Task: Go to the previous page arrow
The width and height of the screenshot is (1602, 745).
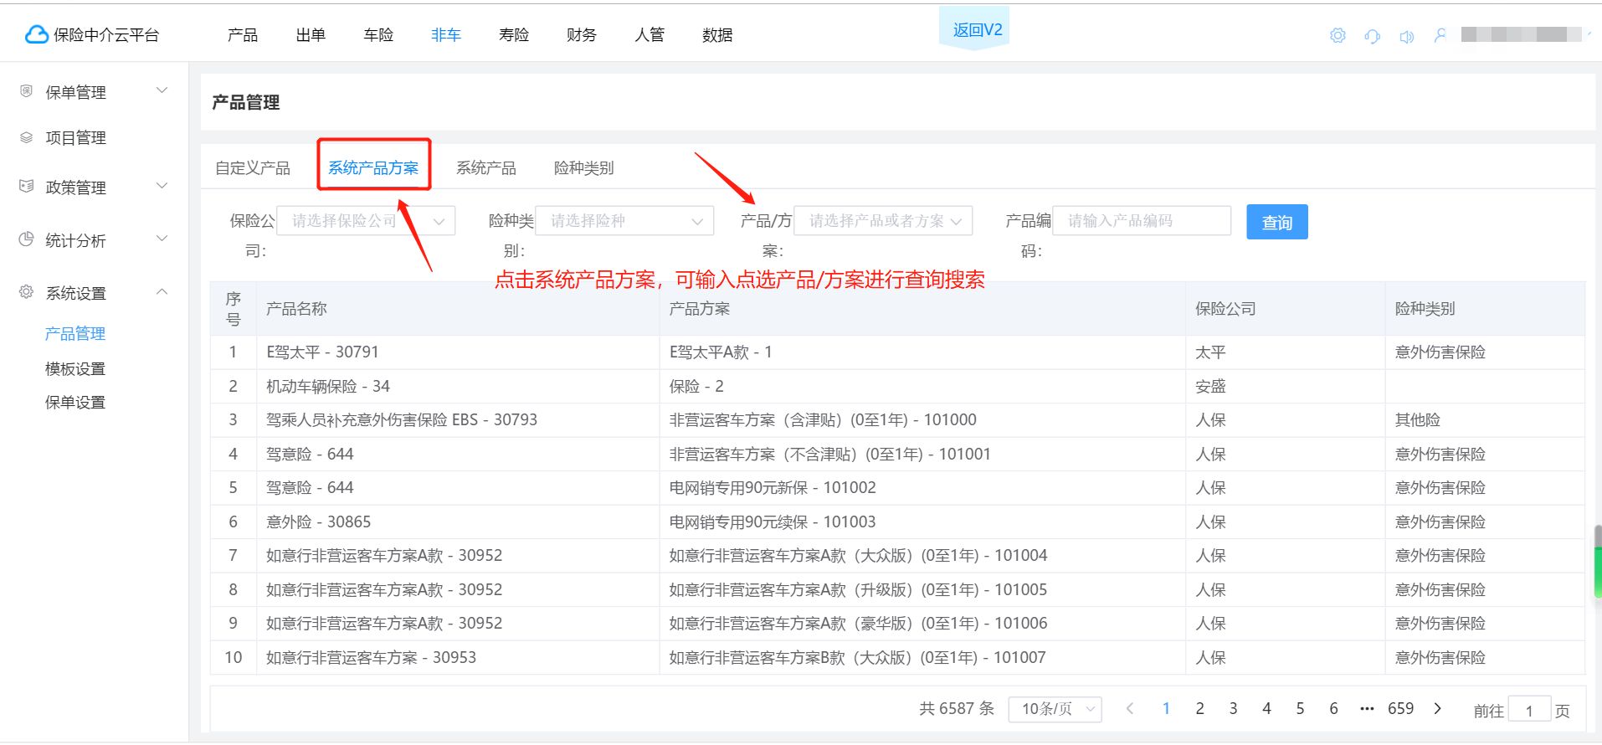Action: click(1130, 708)
